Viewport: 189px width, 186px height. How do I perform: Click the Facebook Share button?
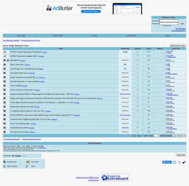[x=167, y=162]
